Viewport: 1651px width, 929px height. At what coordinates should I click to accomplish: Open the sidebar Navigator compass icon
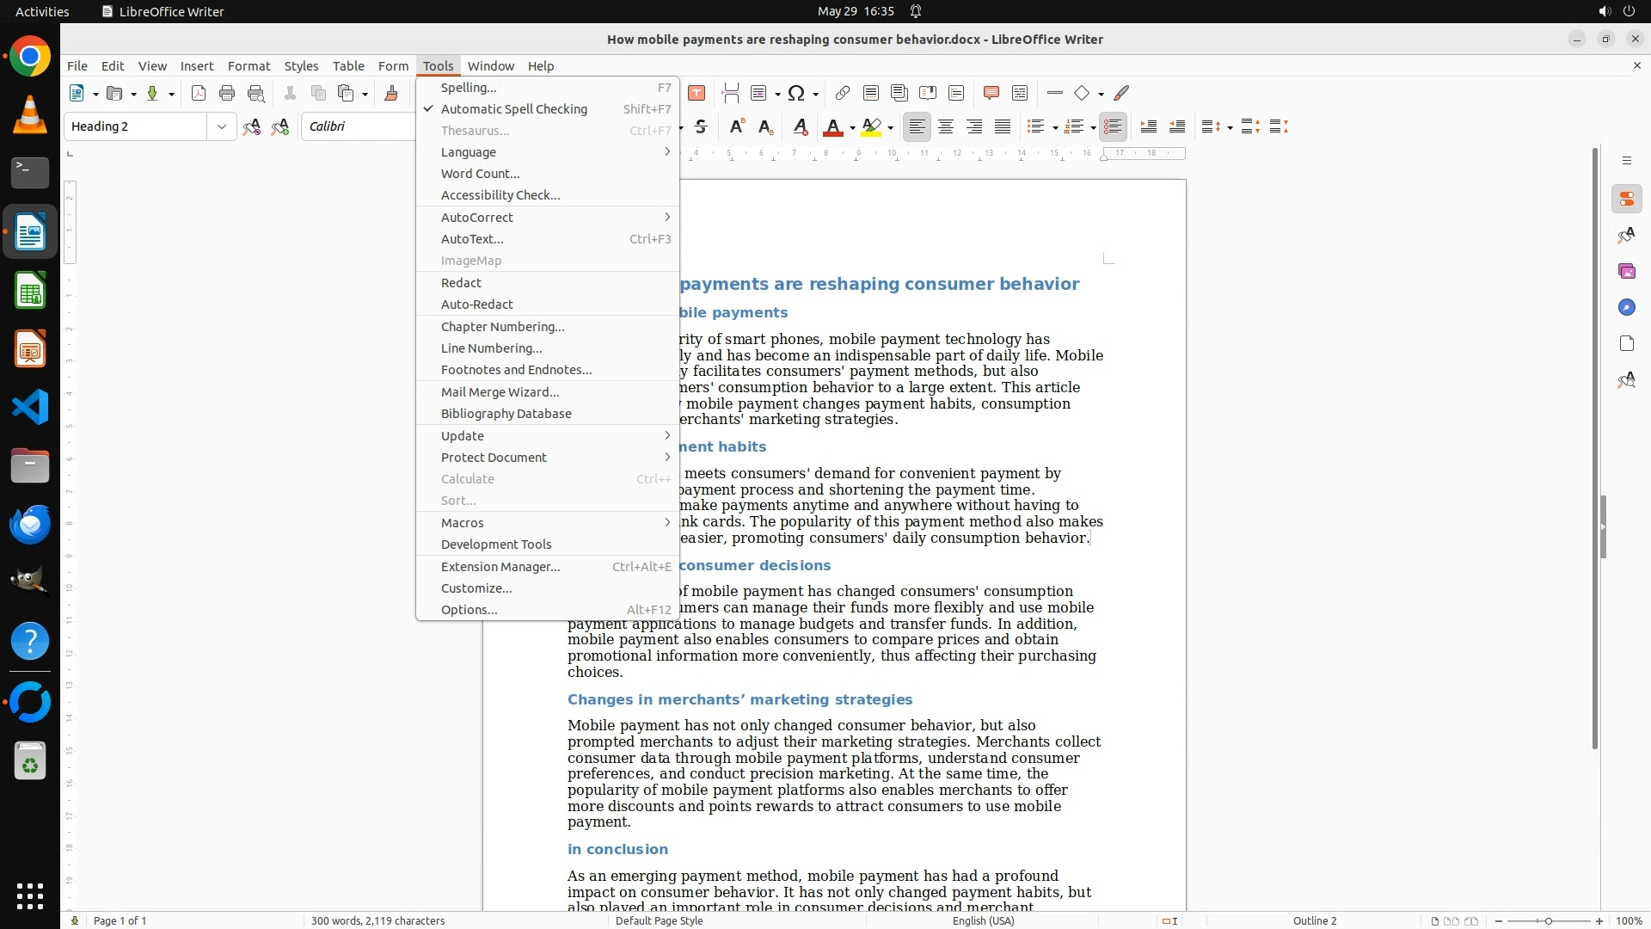click(1626, 307)
